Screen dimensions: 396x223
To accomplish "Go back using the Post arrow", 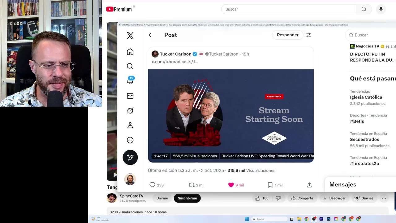I will 151,35.
